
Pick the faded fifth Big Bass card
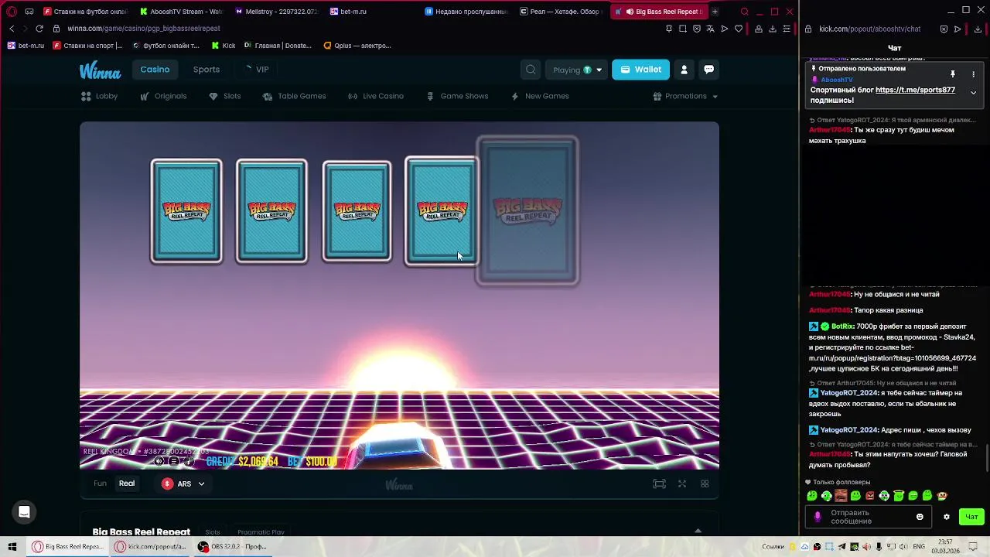click(527, 210)
